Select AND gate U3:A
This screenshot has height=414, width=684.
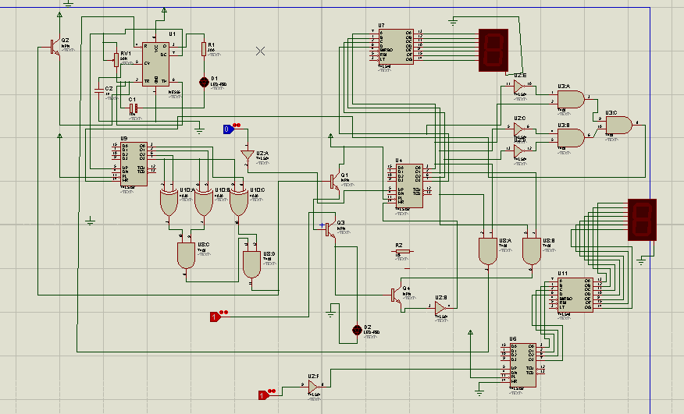571,99
